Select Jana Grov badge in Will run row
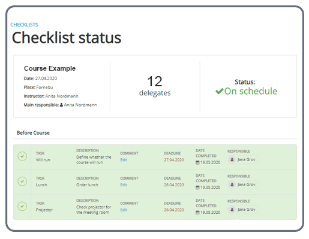Viewport: 309px width, 239px height. coord(243,159)
